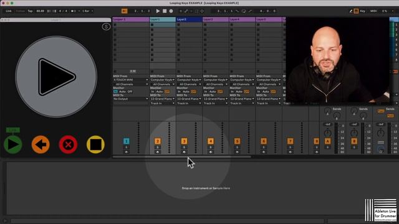Open Looper 1's No Output MIDI To dropdown

coord(131,99)
